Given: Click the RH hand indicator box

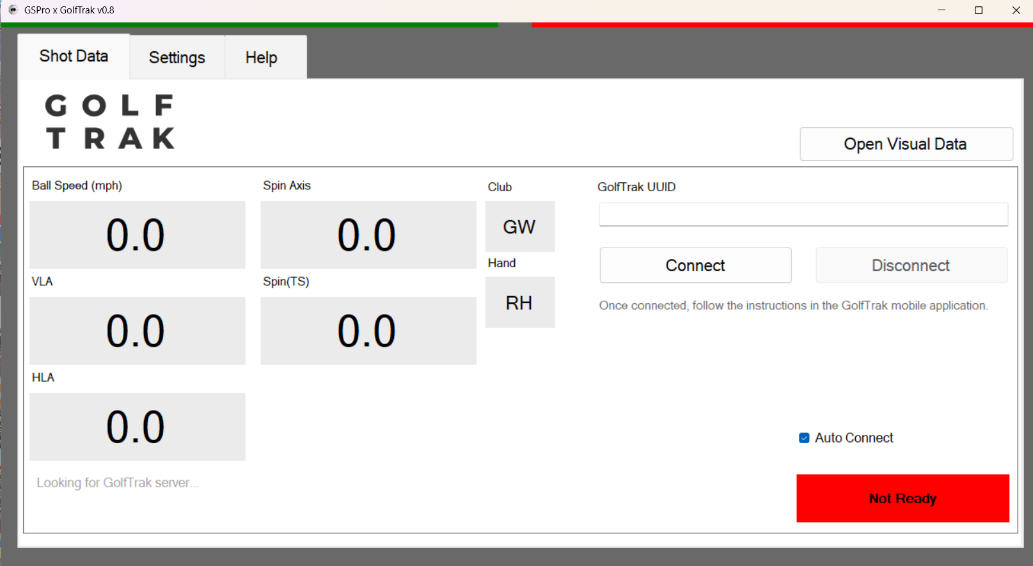Looking at the screenshot, I should click(519, 303).
